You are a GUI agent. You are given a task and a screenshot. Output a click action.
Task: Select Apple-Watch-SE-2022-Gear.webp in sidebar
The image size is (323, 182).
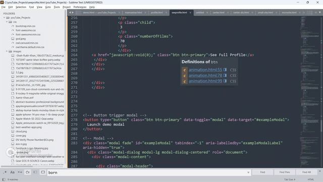click(x=34, y=119)
